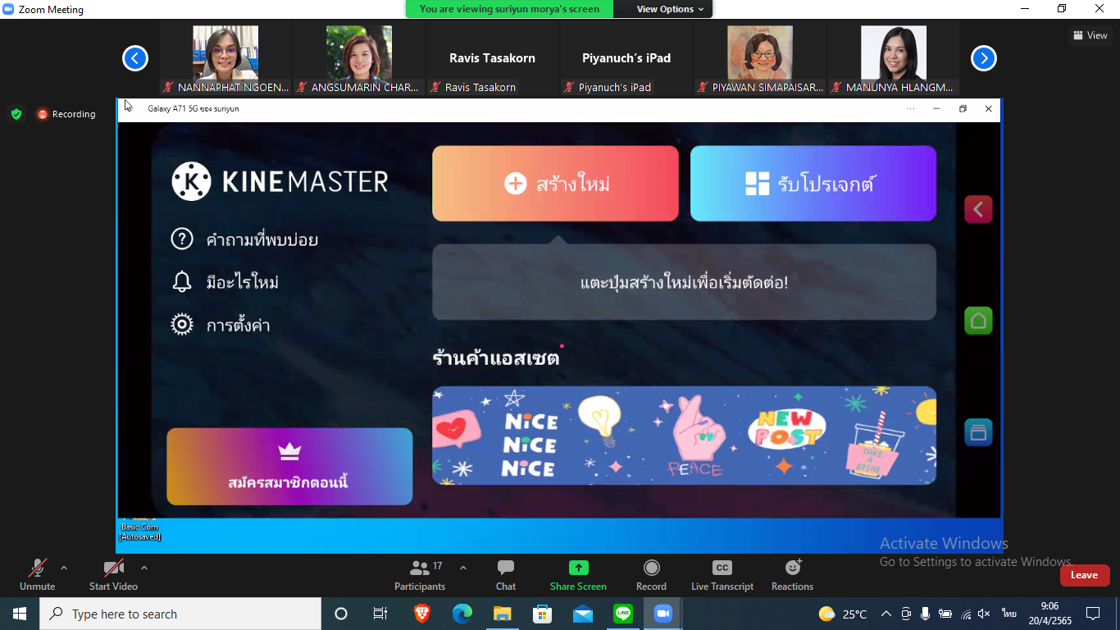This screenshot has height=630, width=1120.
Task: Click the red Leave button
Action: [x=1085, y=575]
